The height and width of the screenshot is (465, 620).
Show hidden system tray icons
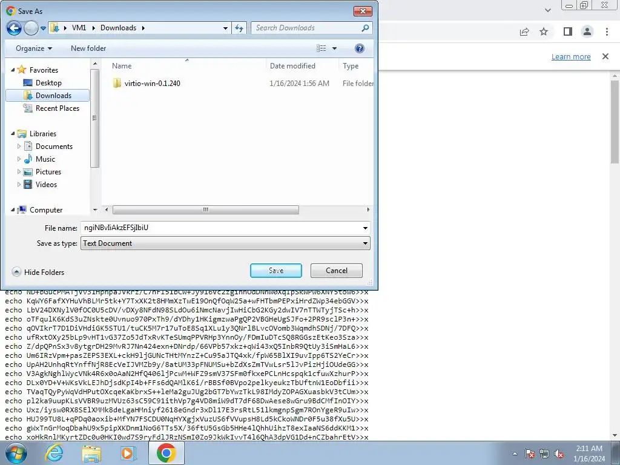pyautogui.click(x=515, y=453)
